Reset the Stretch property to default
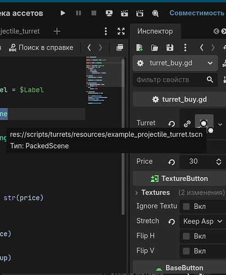Screen dimensions: 226x275 tap(172, 222)
